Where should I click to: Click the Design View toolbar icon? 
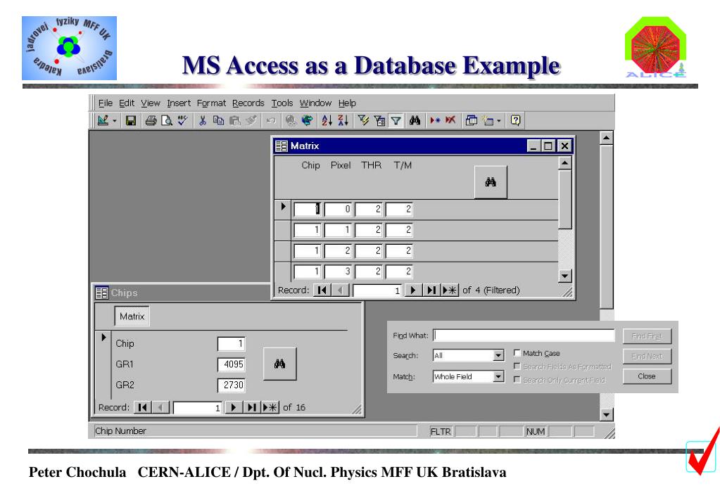click(103, 121)
